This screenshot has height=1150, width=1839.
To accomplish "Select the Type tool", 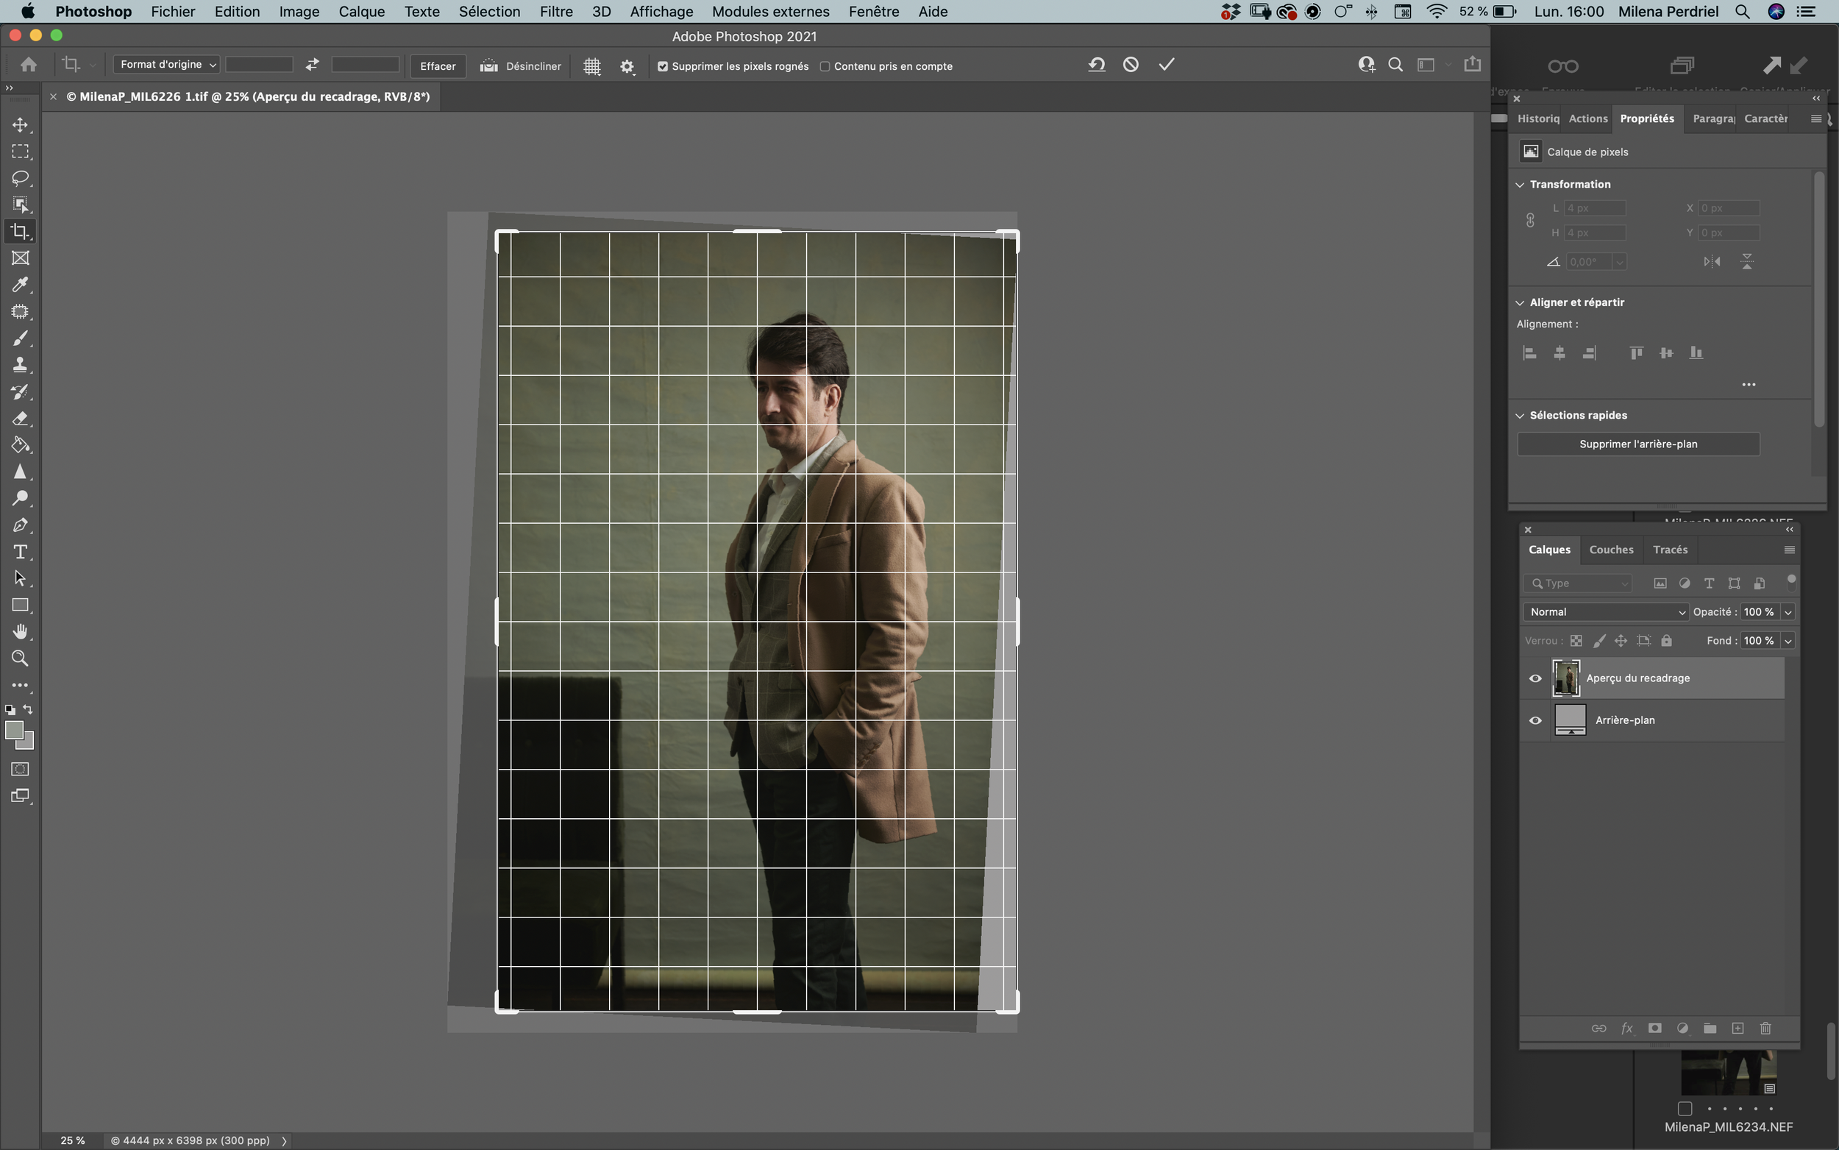I will coord(21,552).
